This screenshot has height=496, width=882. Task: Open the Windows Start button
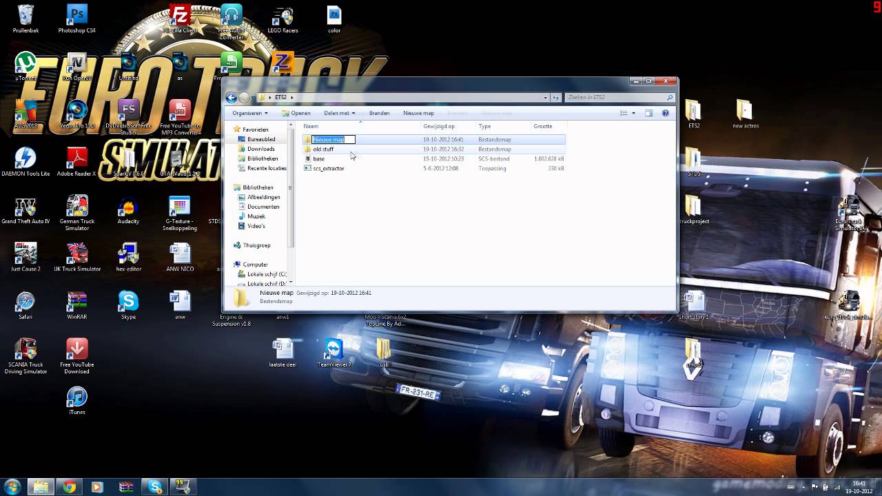[12, 487]
